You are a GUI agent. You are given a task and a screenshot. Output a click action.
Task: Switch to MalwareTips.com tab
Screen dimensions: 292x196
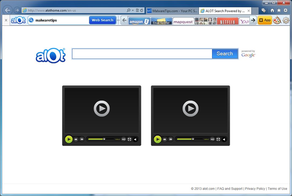[x=172, y=11]
